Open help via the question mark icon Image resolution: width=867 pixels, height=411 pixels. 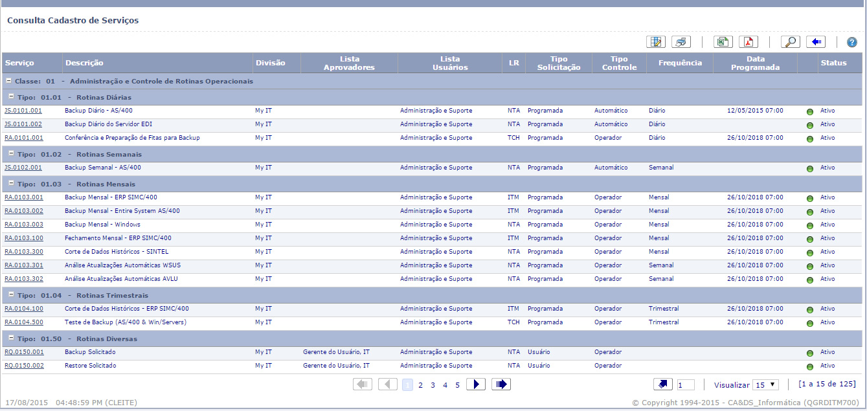851,42
